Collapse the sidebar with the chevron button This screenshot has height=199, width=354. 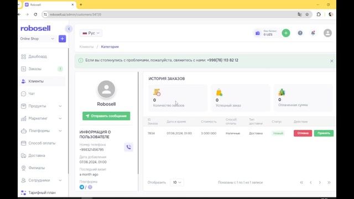pos(69,29)
